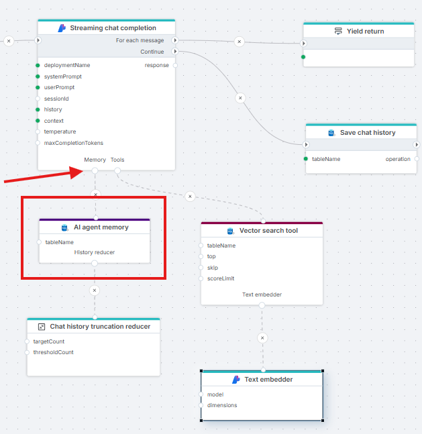Select the Save chat history node title
This screenshot has width=422, height=434.
click(368, 133)
